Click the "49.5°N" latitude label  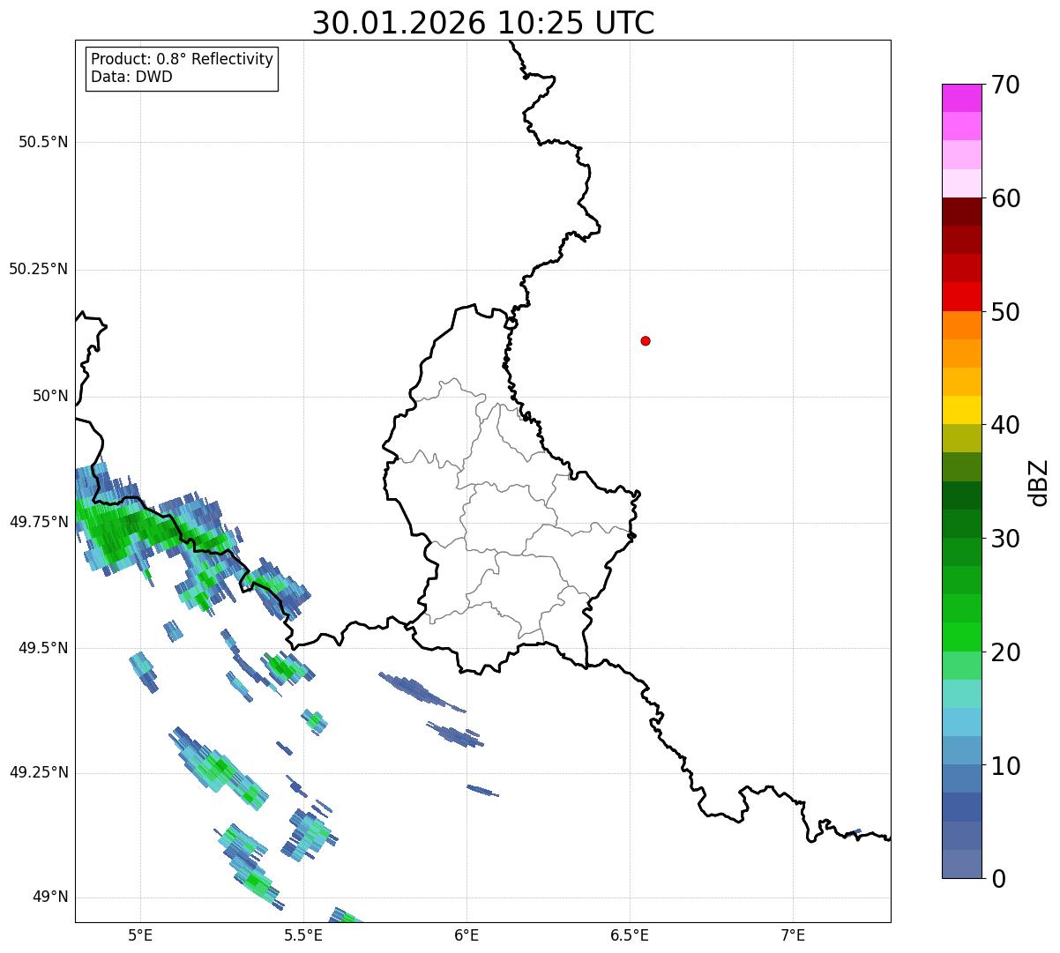(x=43, y=648)
